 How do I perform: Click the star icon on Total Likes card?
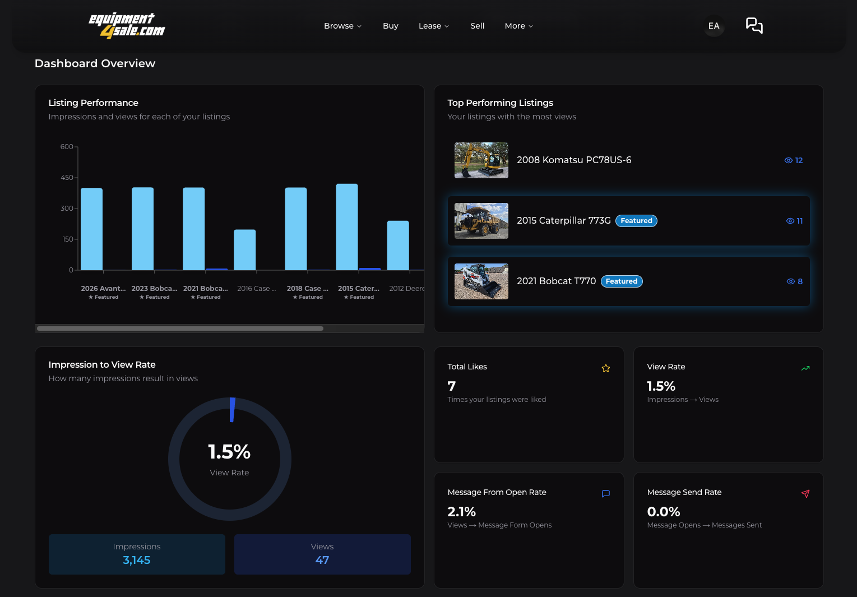(x=605, y=368)
